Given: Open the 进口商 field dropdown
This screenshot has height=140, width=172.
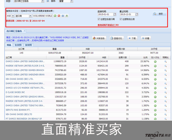Looking at the screenshot, I should click(x=31, y=16).
